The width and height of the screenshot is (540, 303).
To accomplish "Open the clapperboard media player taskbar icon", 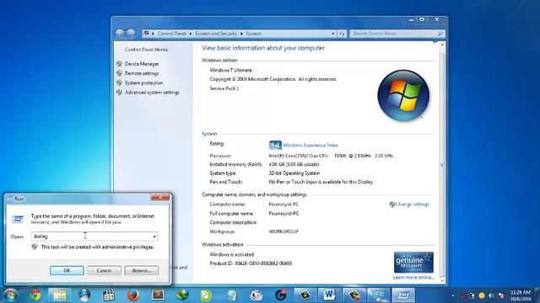I will point(109,295).
